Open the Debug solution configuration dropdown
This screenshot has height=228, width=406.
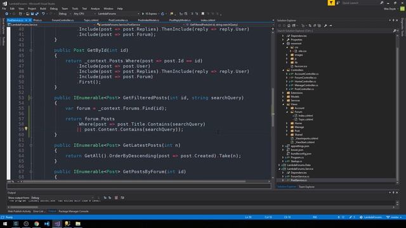pyautogui.click(x=64, y=14)
